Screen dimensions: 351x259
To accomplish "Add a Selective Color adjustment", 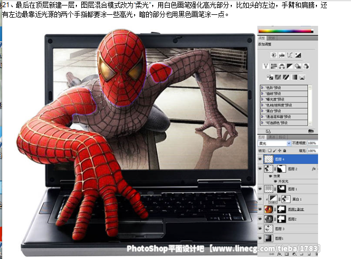I will [x=302, y=77].
